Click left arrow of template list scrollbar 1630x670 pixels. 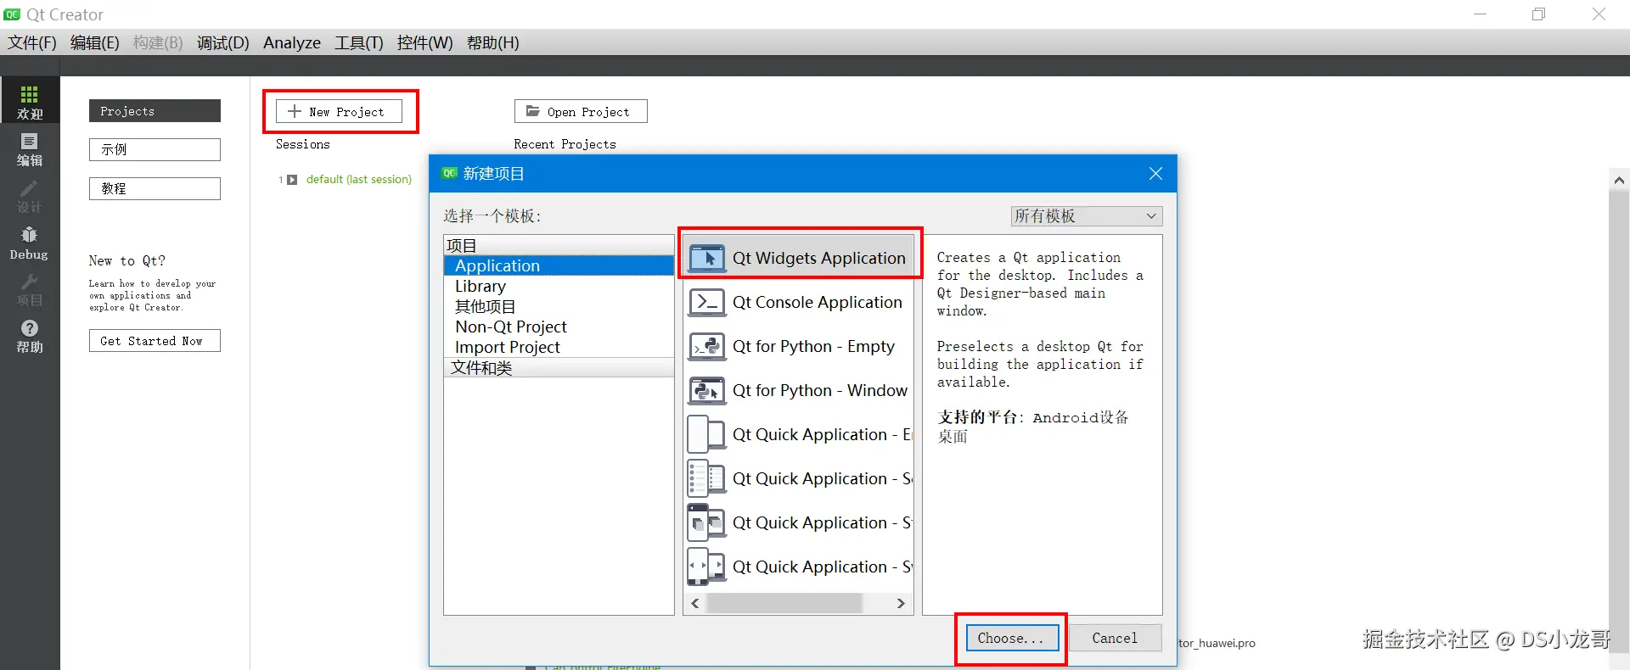(695, 603)
